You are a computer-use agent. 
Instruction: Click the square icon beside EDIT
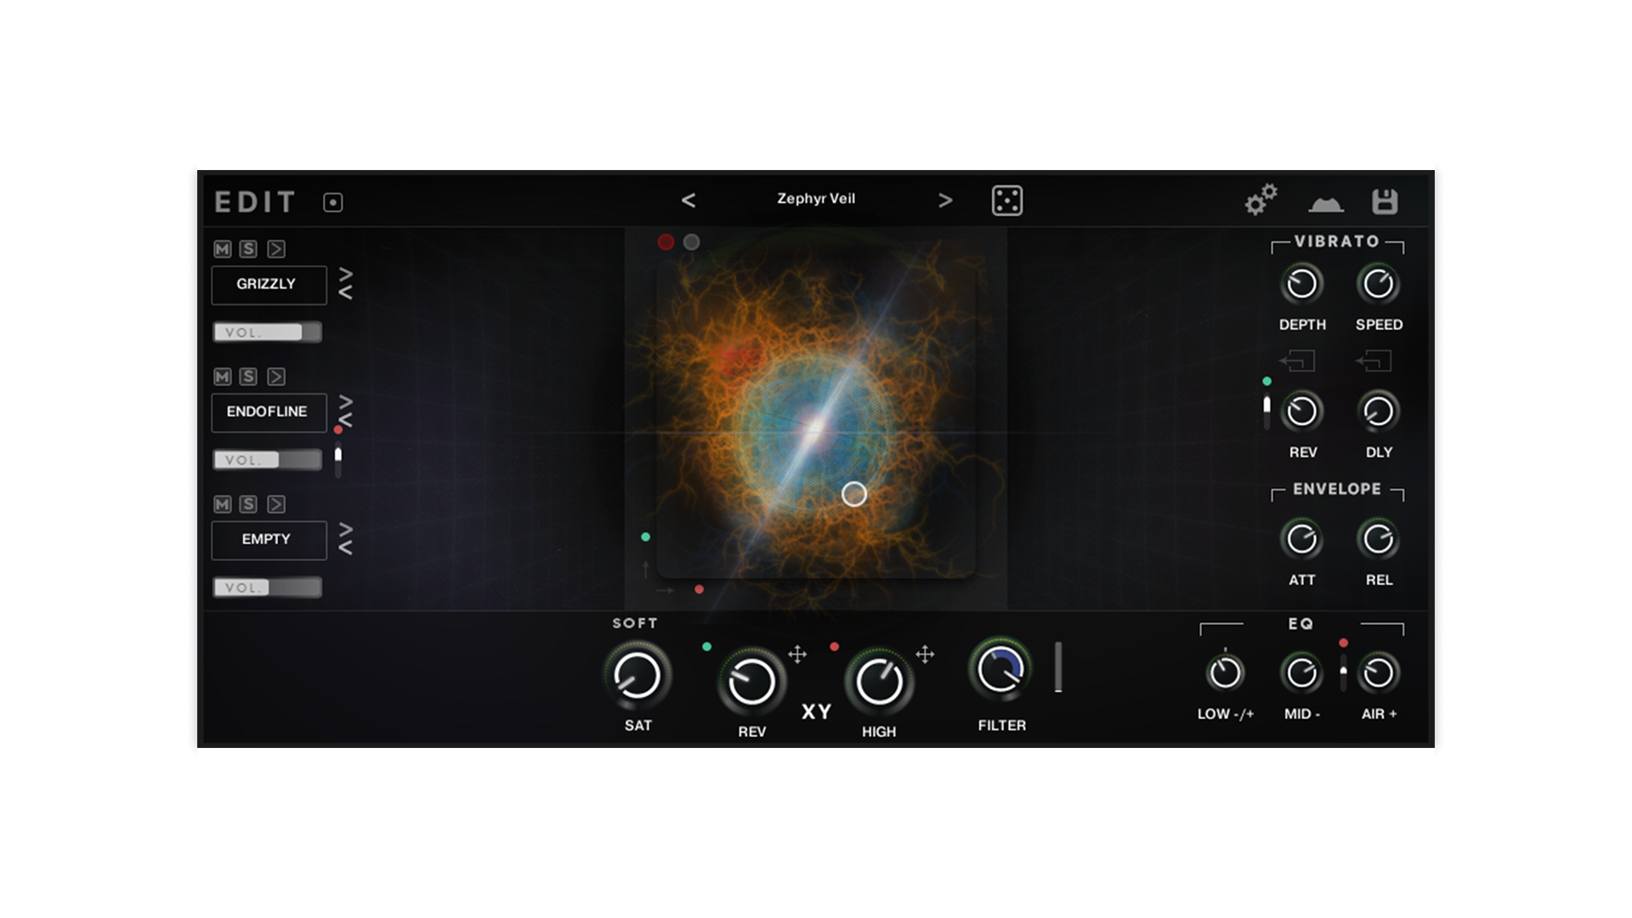click(x=333, y=202)
